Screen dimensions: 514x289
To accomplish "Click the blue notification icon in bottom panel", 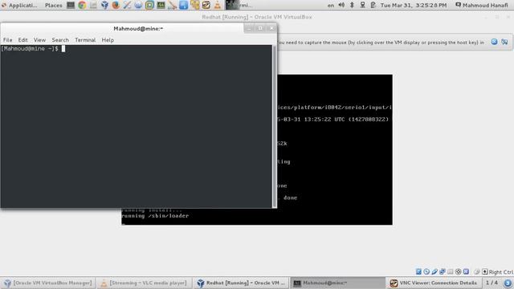I will click(508, 283).
